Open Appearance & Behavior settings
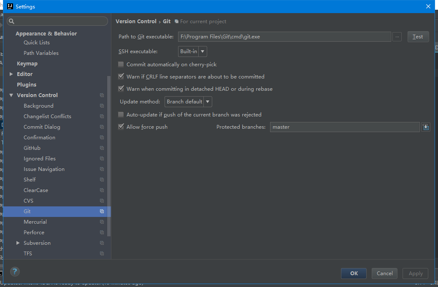This screenshot has width=438, height=287. (x=46, y=33)
